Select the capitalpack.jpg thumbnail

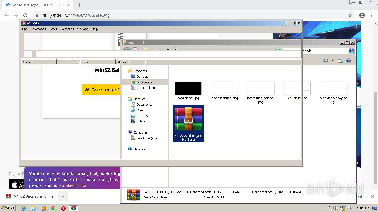point(188,88)
